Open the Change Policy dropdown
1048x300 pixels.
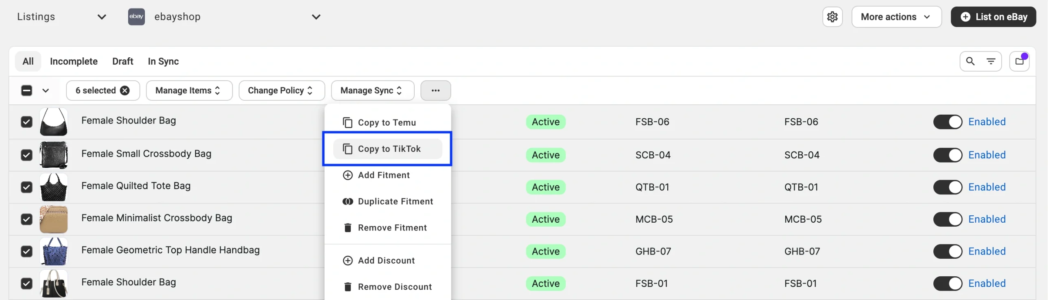click(281, 90)
